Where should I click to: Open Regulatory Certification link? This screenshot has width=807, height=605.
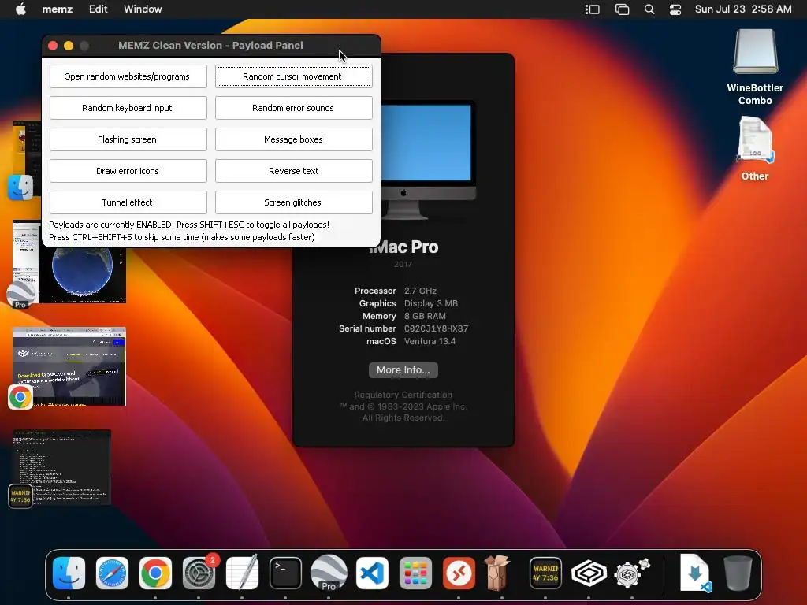tap(403, 395)
